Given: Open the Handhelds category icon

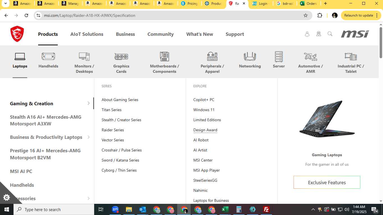Looking at the screenshot, I should click(x=48, y=57).
